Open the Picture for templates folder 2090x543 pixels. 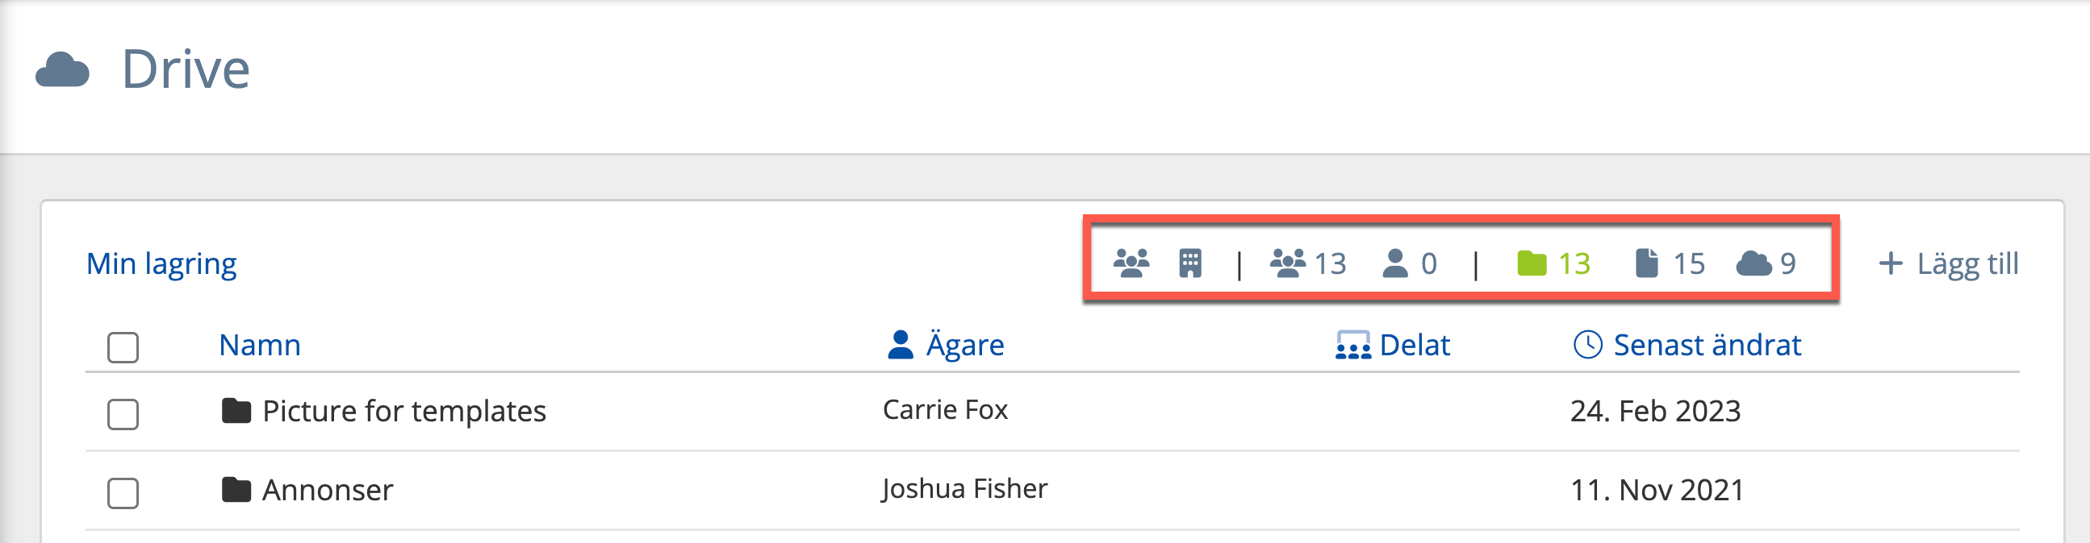click(403, 411)
